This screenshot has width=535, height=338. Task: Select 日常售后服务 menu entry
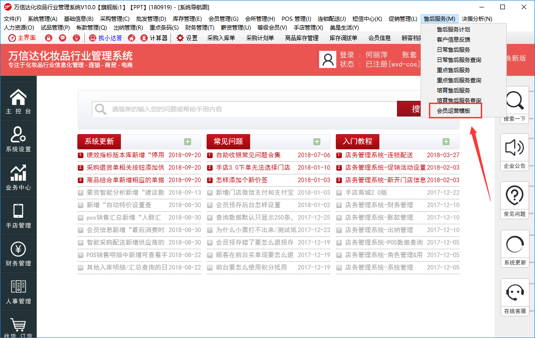click(453, 50)
